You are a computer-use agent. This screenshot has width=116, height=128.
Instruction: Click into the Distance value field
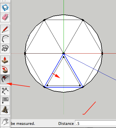click(95, 123)
